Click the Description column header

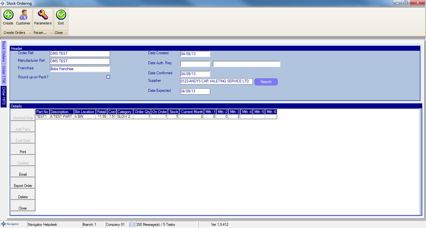62,112
